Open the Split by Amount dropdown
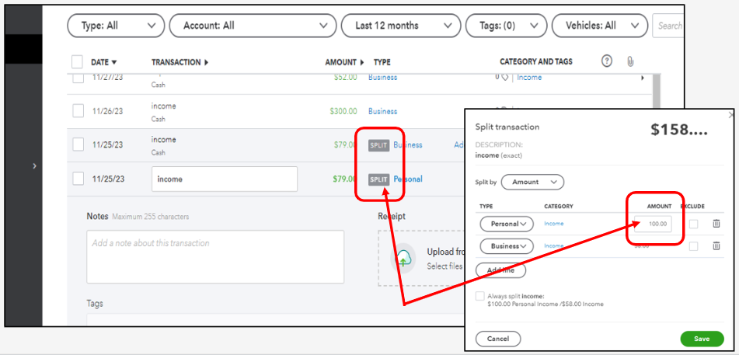 click(532, 182)
